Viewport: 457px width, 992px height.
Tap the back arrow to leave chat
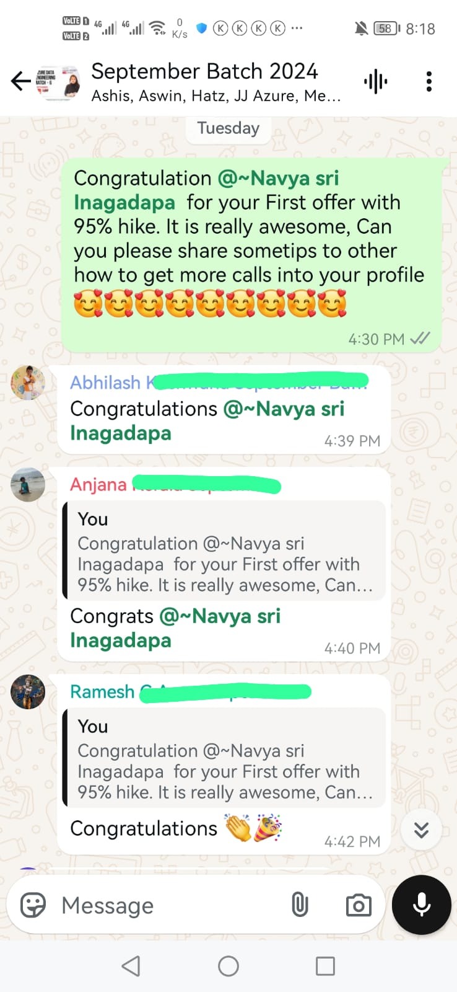[20, 81]
